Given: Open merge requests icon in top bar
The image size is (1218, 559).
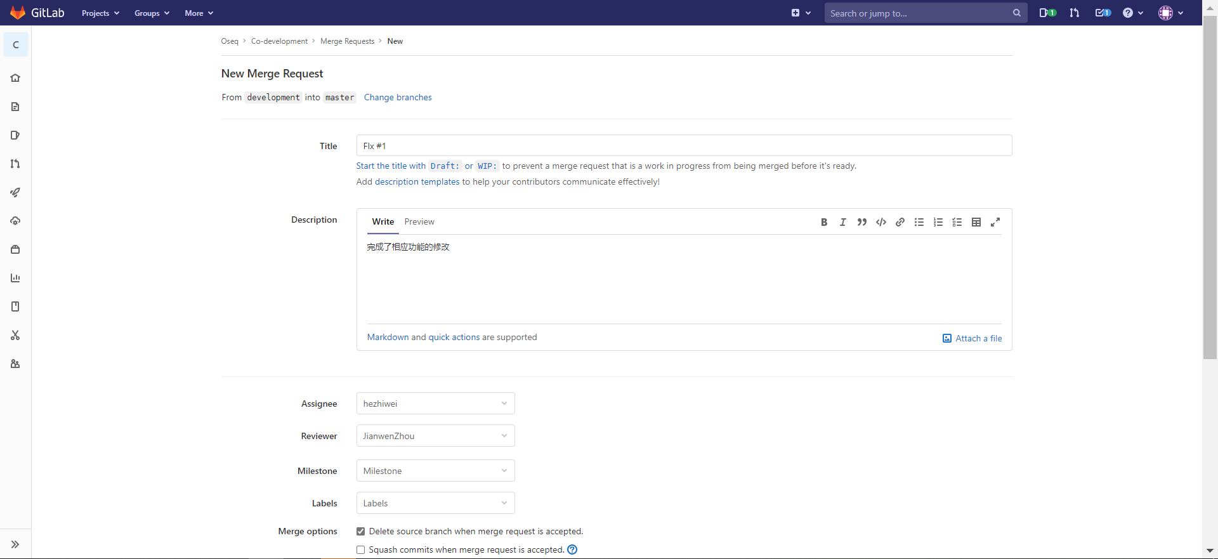Looking at the screenshot, I should click(x=1075, y=13).
